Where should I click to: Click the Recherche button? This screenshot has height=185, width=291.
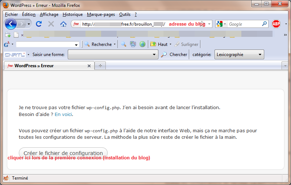tap(98, 44)
